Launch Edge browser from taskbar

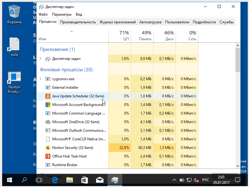[55, 180]
